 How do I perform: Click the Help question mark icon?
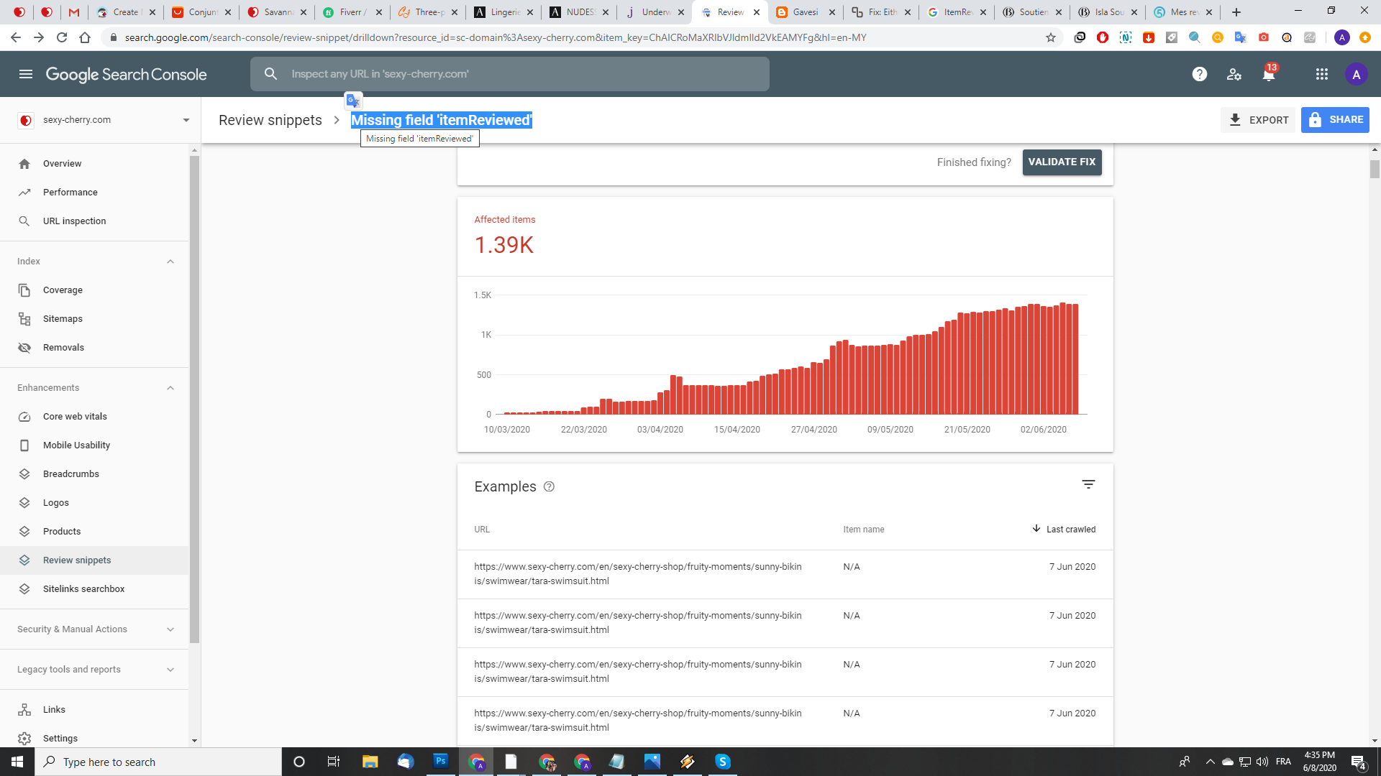pyautogui.click(x=1199, y=74)
